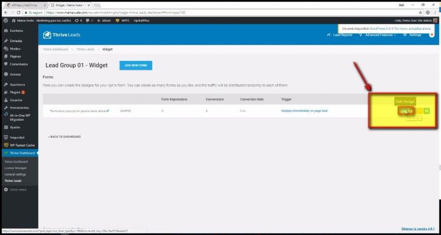Click the 'Conversion Rate' column header
Image resolution: width=441 pixels, height=235 pixels.
pyautogui.click(x=252, y=99)
